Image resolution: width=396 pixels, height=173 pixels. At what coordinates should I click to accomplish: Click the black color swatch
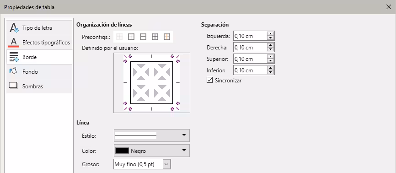(122, 151)
